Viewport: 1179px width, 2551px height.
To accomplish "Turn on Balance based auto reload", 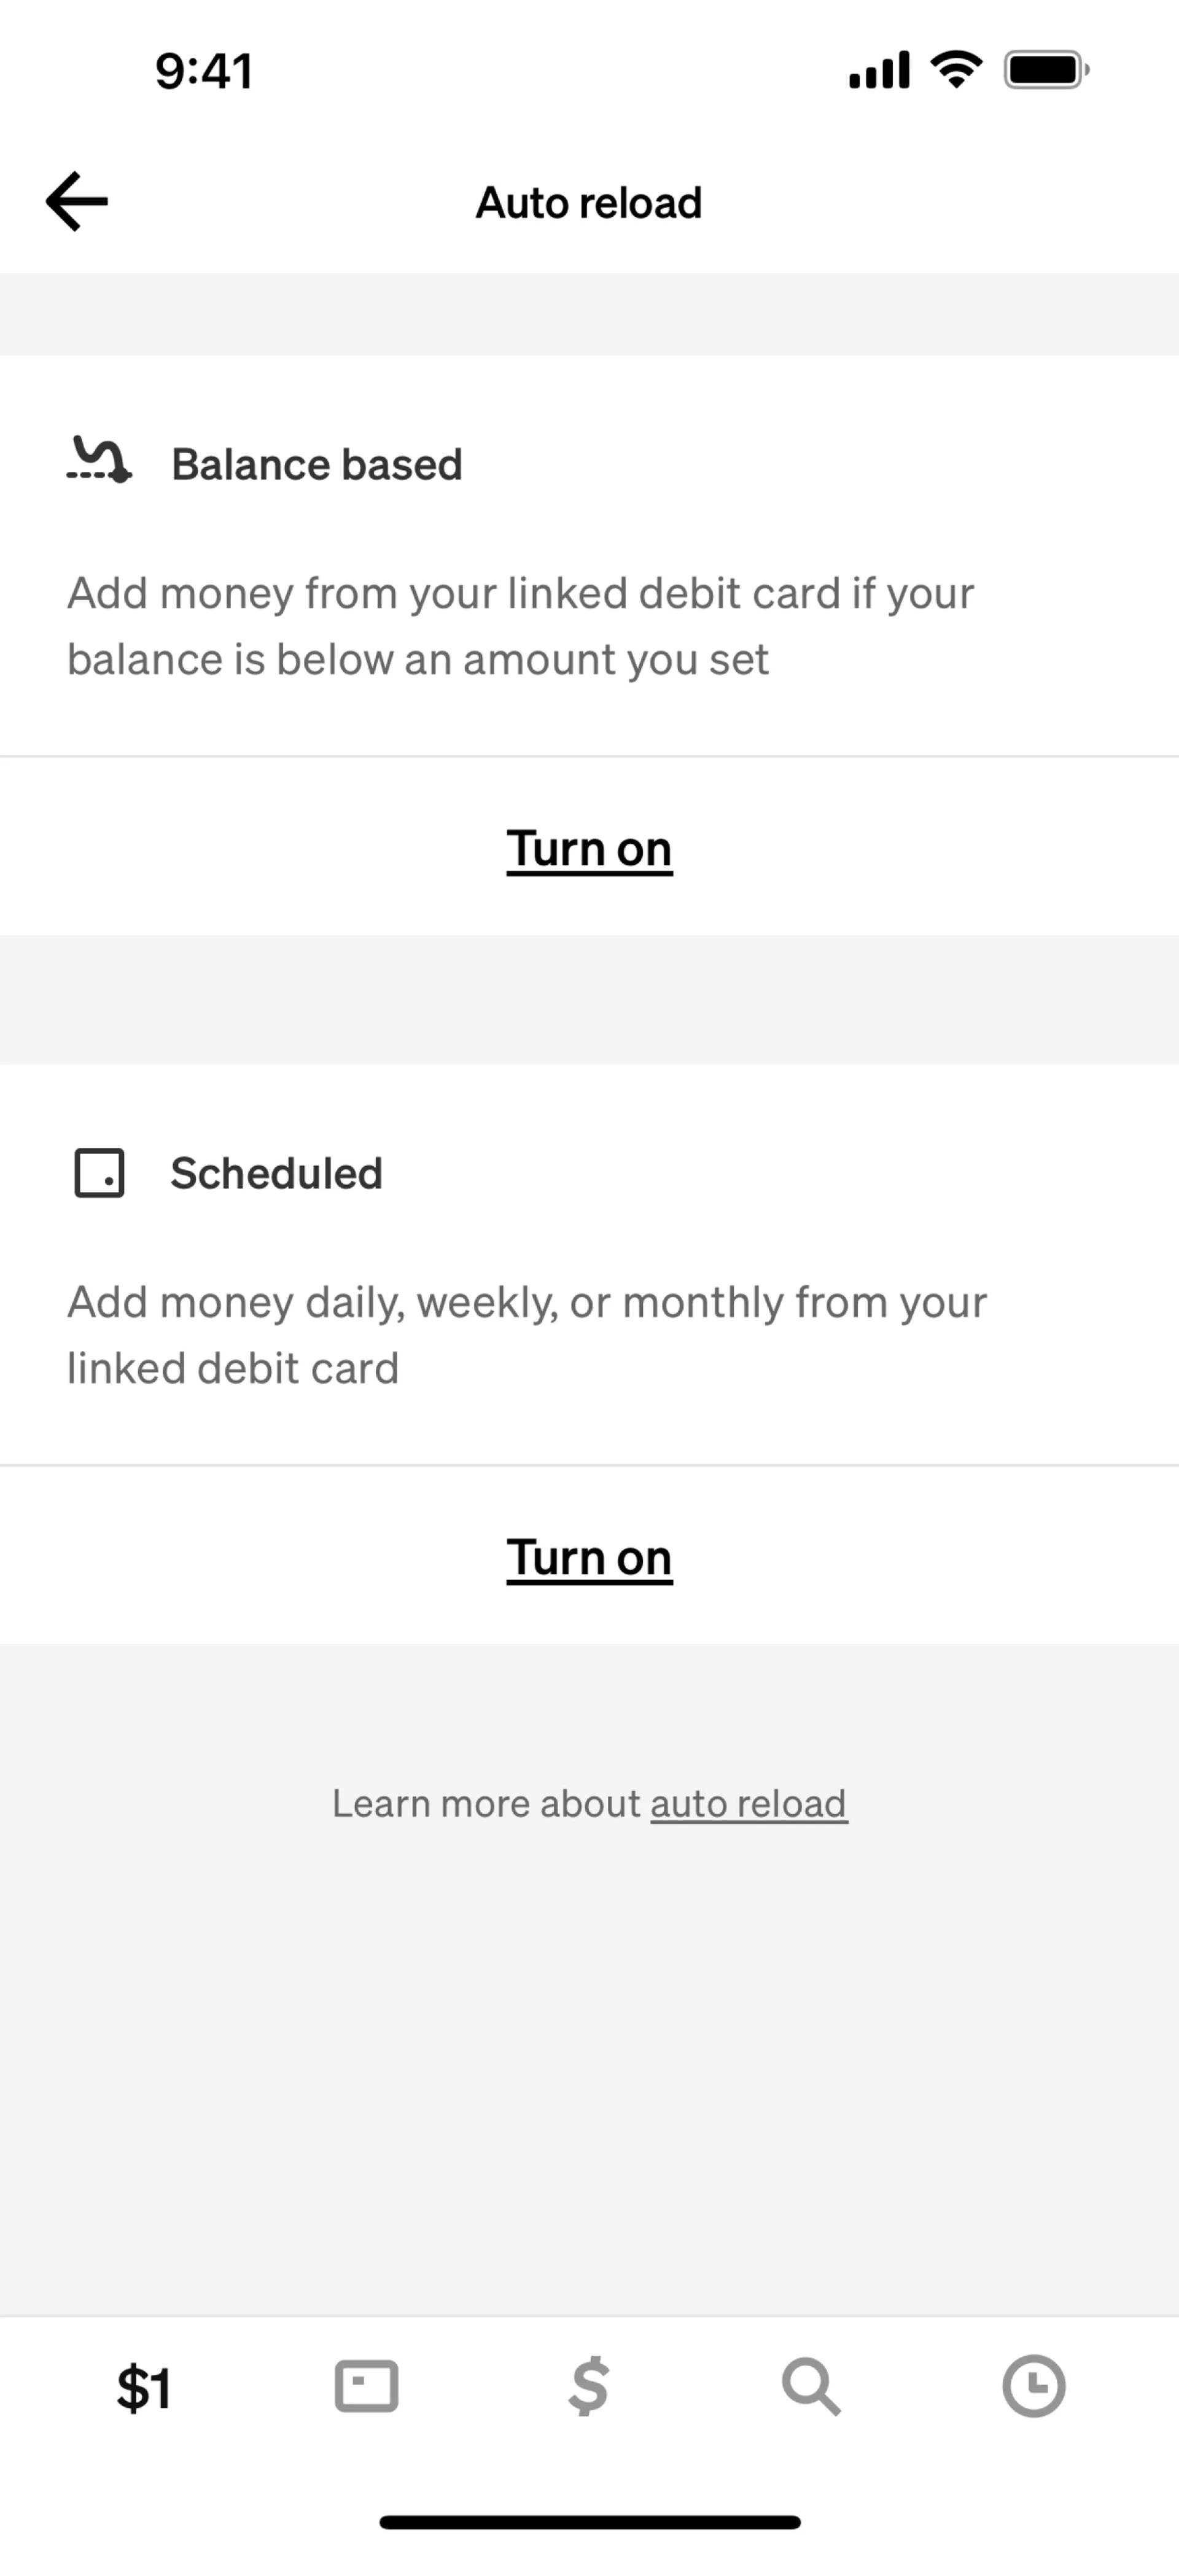I will tap(589, 849).
